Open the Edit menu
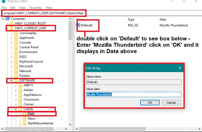 tap(13, 8)
